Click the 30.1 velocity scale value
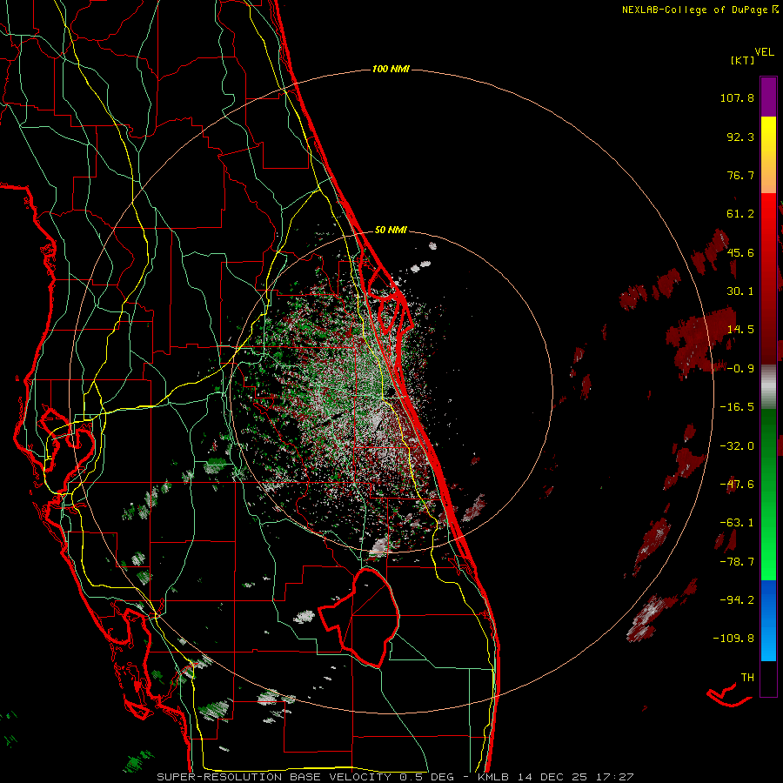The image size is (783, 783). (x=740, y=291)
